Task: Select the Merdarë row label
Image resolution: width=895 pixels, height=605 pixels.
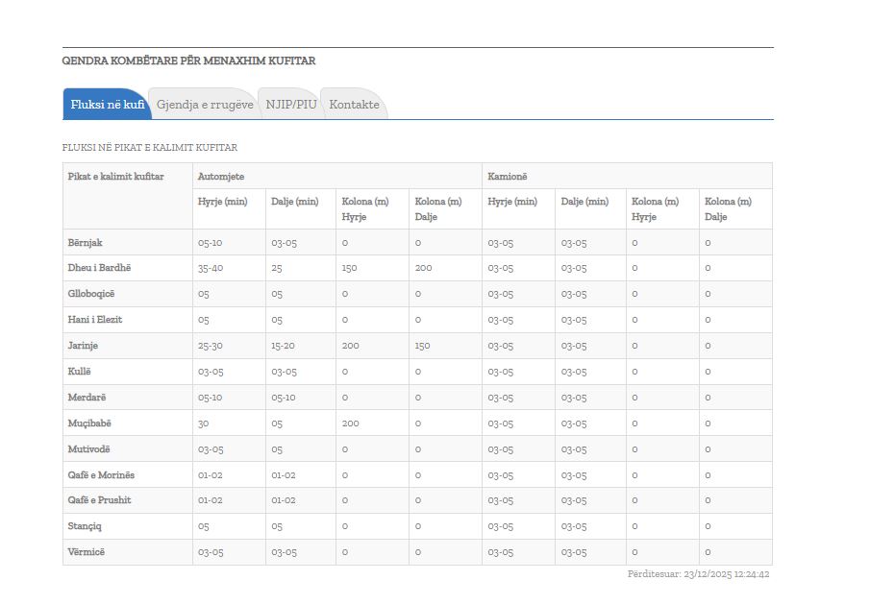Action: [x=86, y=398]
